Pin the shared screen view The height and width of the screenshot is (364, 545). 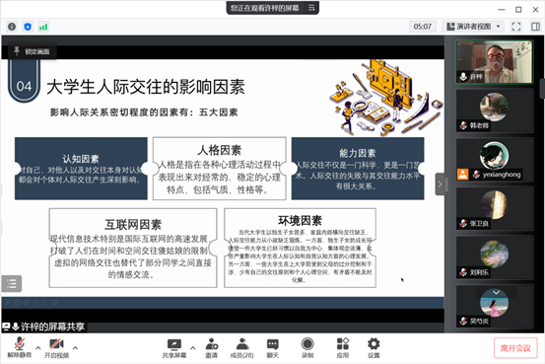pyautogui.click(x=32, y=51)
